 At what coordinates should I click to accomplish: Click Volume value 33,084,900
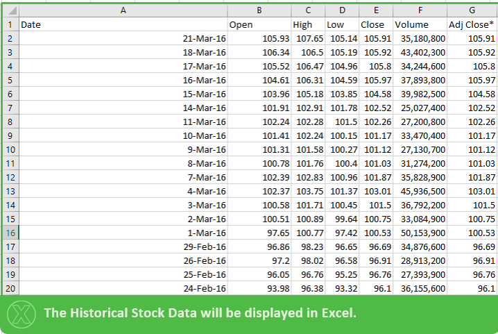pyautogui.click(x=420, y=219)
